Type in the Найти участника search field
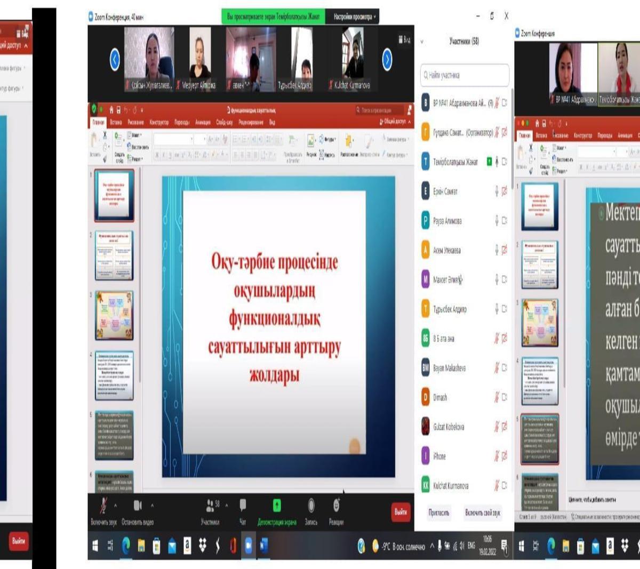The width and height of the screenshot is (640, 569). tap(465, 75)
